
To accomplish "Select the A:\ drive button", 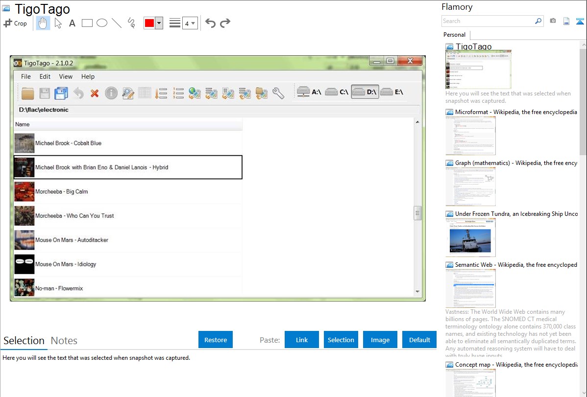I will [x=309, y=92].
